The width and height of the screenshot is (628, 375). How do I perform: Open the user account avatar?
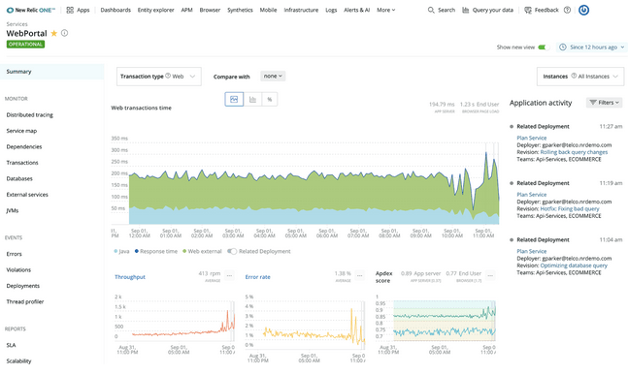point(583,10)
